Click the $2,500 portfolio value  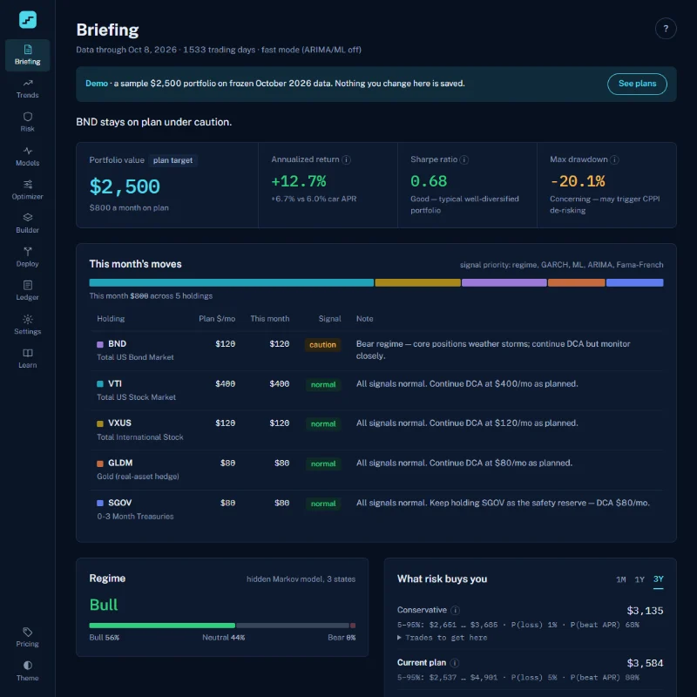[x=125, y=186]
